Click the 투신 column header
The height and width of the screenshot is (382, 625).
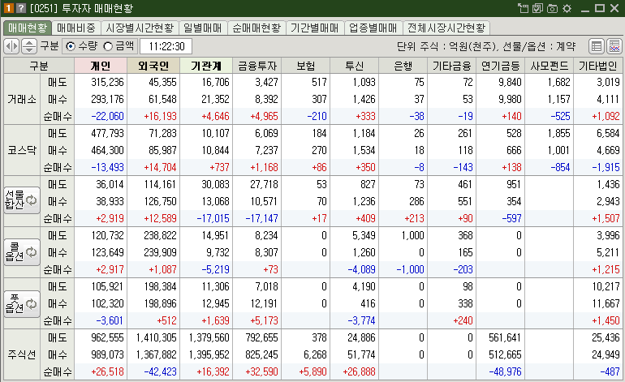click(355, 66)
